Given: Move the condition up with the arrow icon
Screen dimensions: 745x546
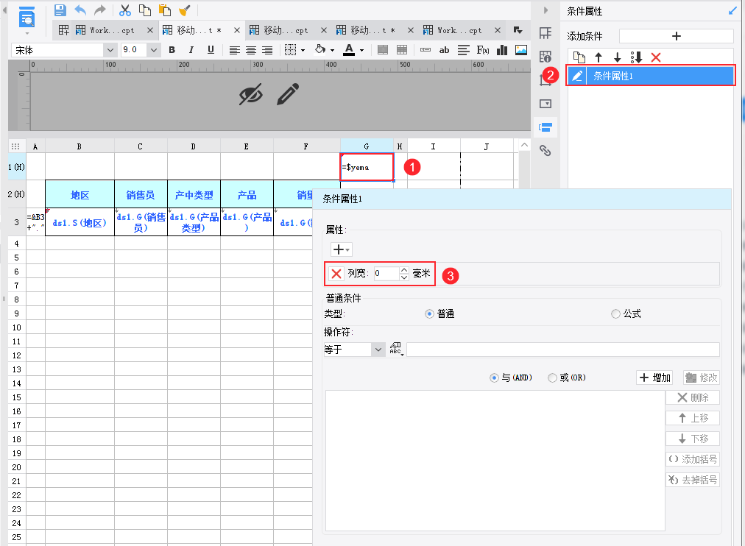Looking at the screenshot, I should tap(599, 57).
